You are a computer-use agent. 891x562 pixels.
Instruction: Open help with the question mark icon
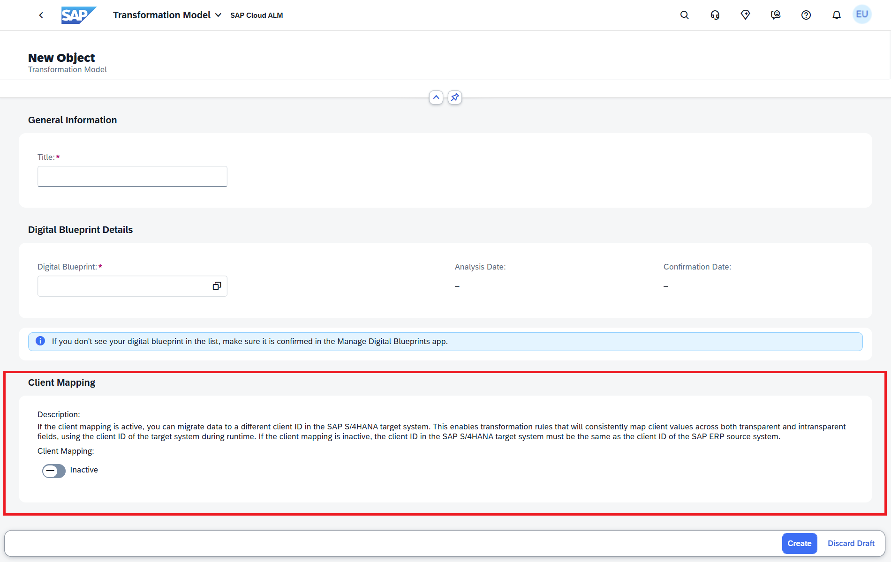pos(806,15)
